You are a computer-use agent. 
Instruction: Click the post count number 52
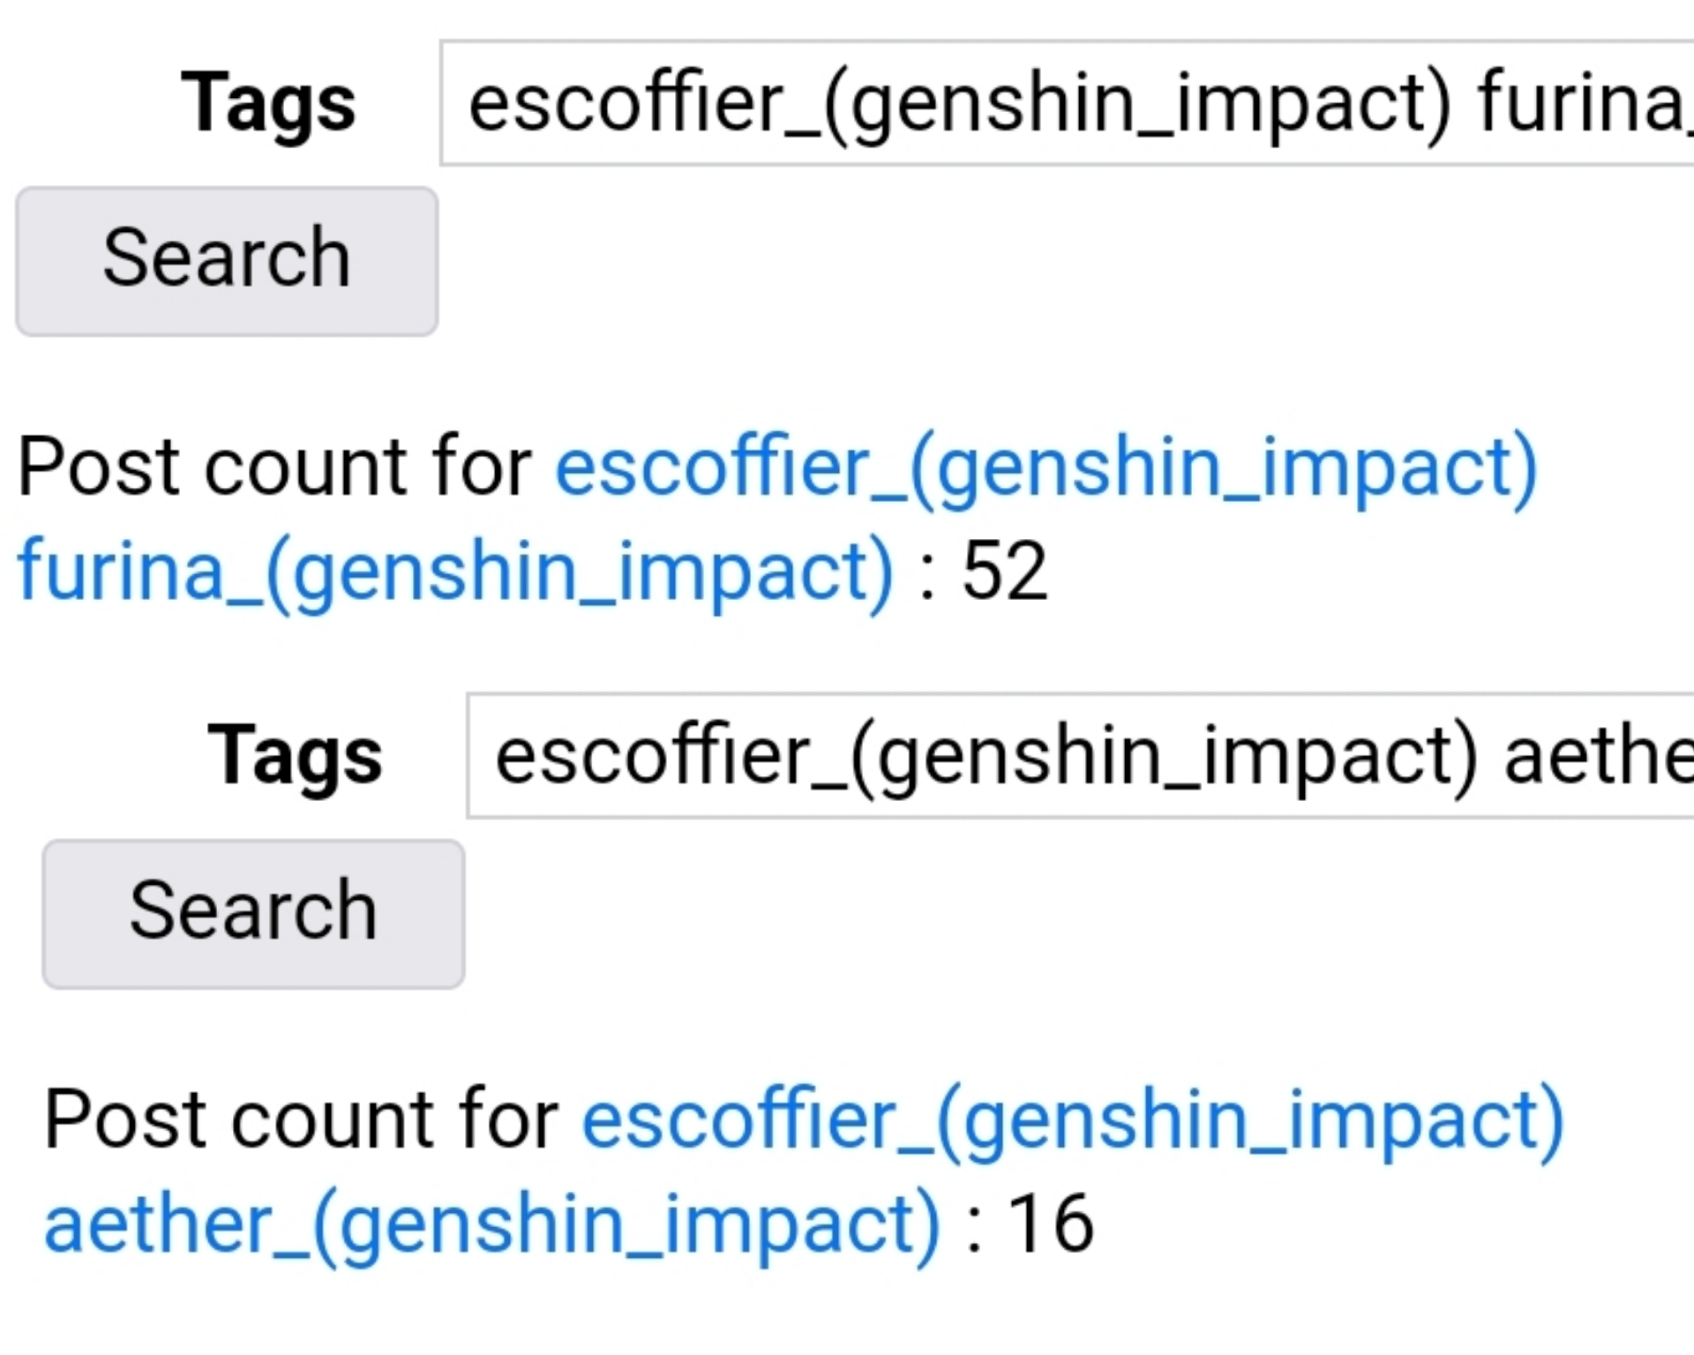tap(1004, 572)
